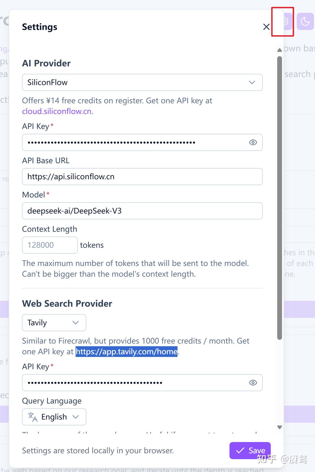Save the settings
315x472 pixels.
250,450
